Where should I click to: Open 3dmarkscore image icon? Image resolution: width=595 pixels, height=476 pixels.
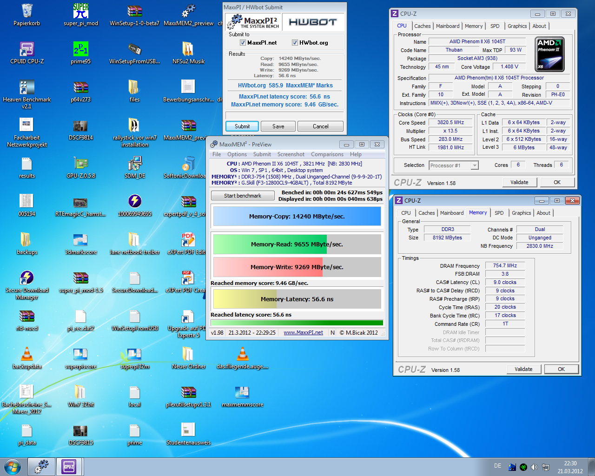coord(81,244)
